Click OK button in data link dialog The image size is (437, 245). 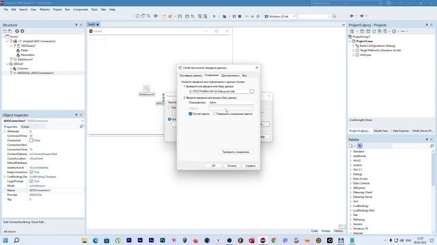pyautogui.click(x=214, y=166)
